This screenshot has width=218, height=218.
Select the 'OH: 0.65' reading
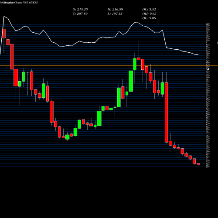coord(149,14)
